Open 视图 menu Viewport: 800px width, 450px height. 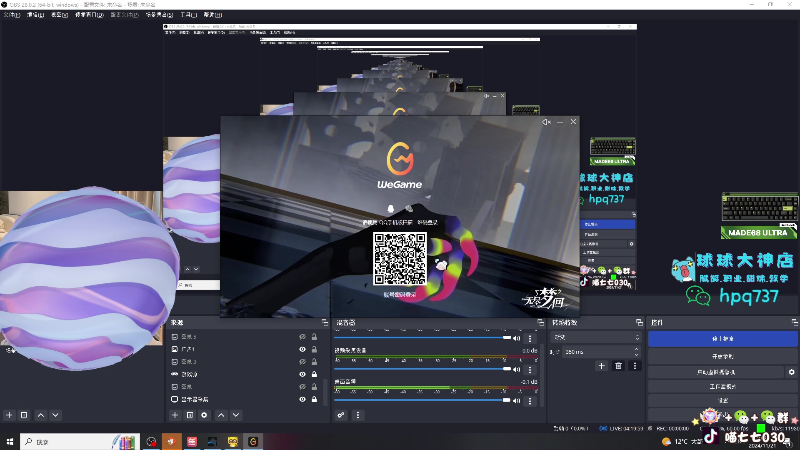[60, 15]
